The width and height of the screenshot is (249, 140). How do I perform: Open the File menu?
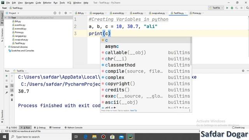pos(8,3)
